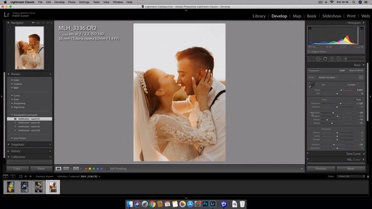Go back with filmstrip left arrow
Image resolution: width=372 pixels, height=209 pixels.
tap(26, 176)
